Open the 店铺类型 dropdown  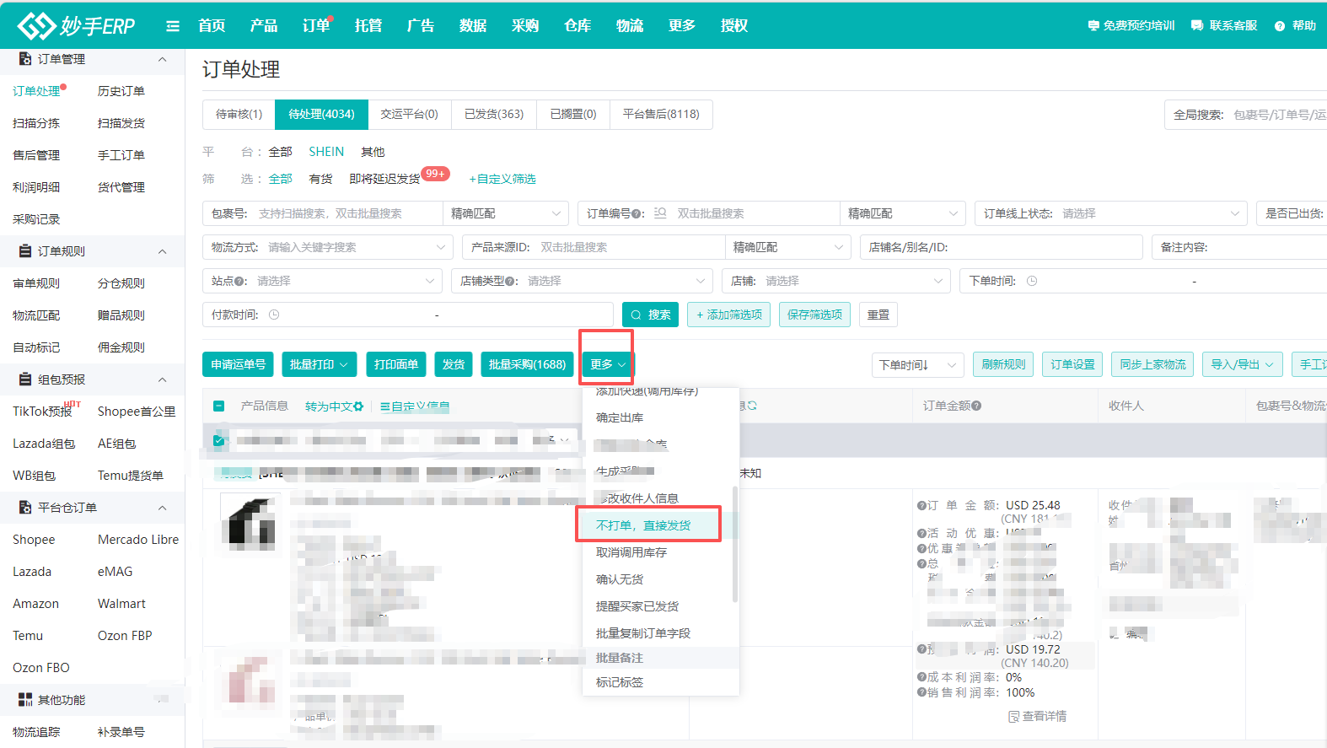[x=582, y=281]
